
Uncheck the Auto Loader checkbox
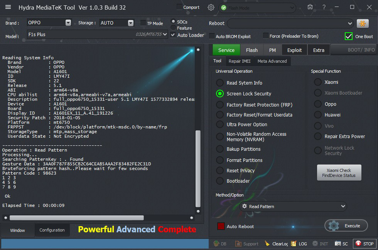173,35
